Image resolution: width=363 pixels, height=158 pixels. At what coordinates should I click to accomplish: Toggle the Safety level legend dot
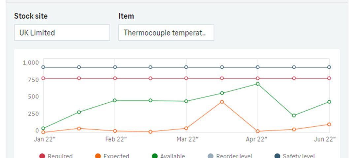[277, 156]
